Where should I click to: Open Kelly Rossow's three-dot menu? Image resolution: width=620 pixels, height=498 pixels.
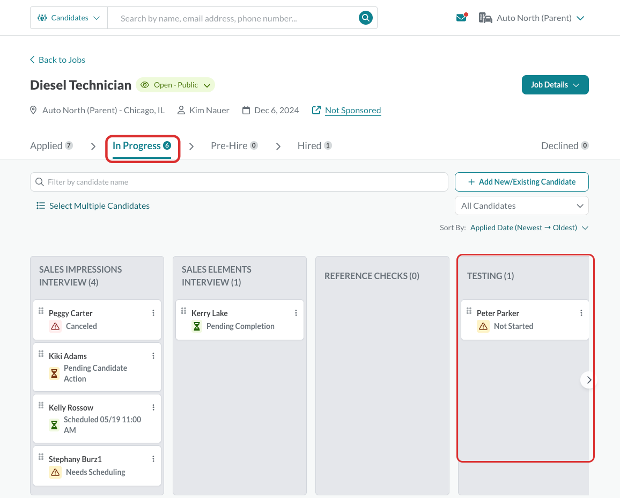153,407
